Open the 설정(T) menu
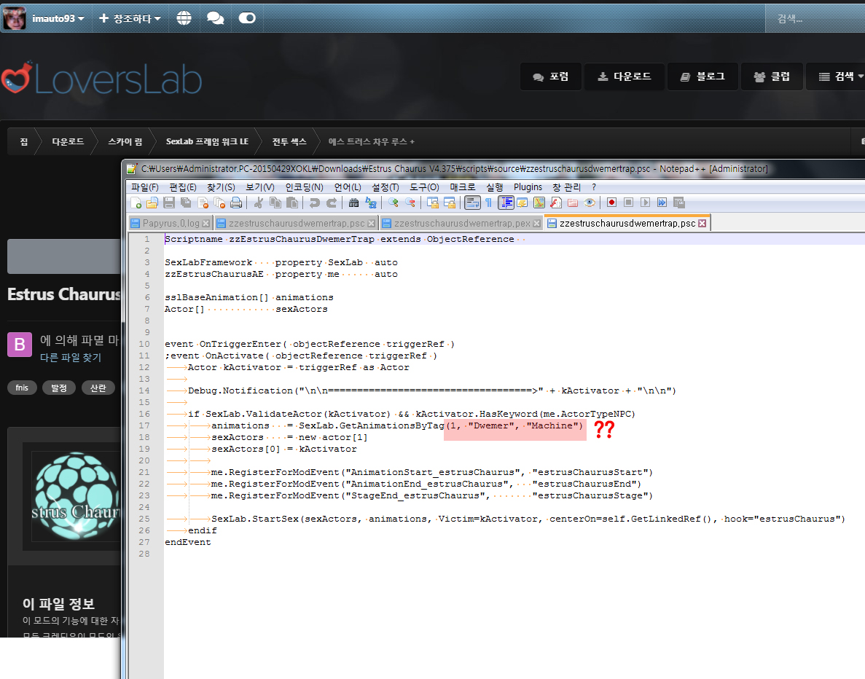 point(385,187)
